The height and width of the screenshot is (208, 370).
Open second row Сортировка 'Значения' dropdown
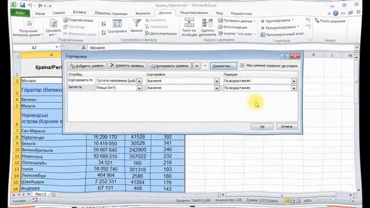pyautogui.click(x=217, y=88)
